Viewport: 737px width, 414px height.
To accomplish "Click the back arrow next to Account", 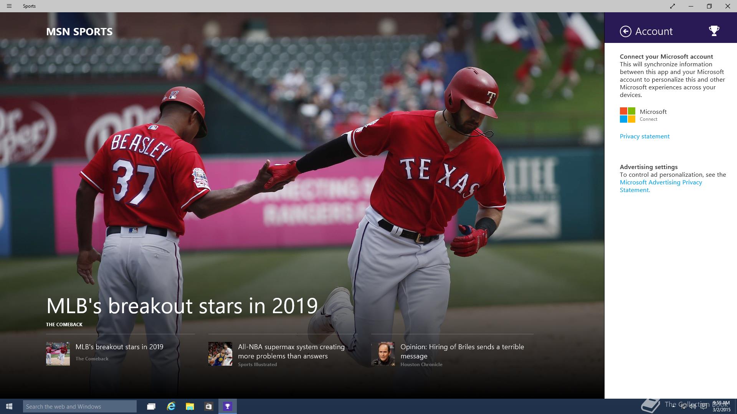I will [x=625, y=31].
